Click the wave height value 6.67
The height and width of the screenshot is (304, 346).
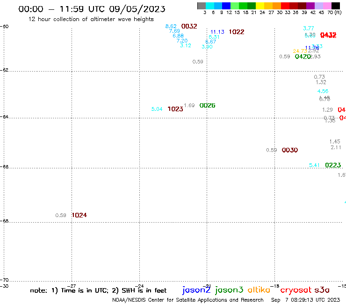(x=211, y=42)
